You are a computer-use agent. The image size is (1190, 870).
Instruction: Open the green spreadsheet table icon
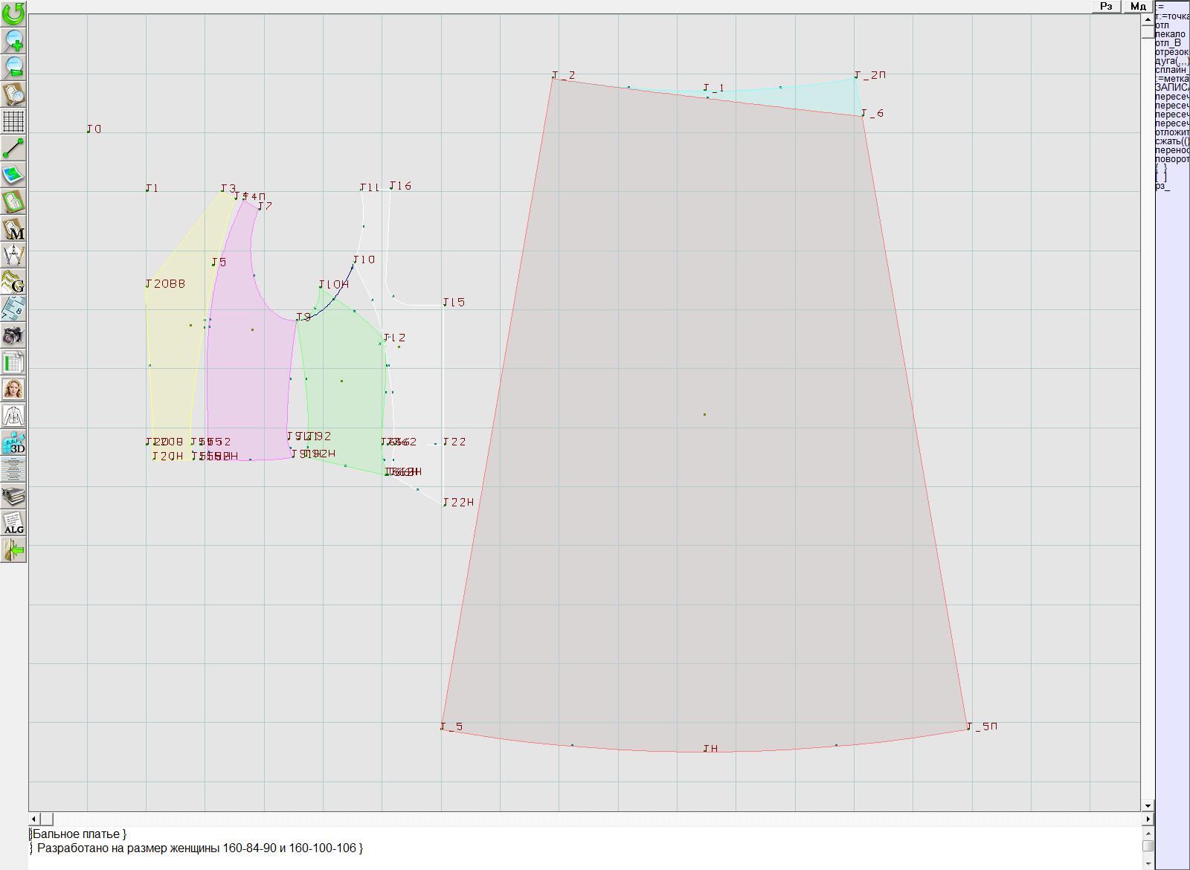[13, 363]
